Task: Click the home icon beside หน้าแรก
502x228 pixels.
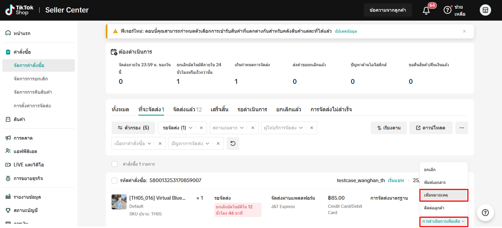Action: pyautogui.click(x=8, y=33)
